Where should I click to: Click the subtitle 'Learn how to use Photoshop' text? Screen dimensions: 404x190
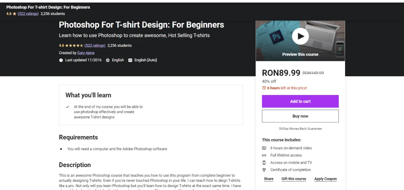click(x=134, y=36)
